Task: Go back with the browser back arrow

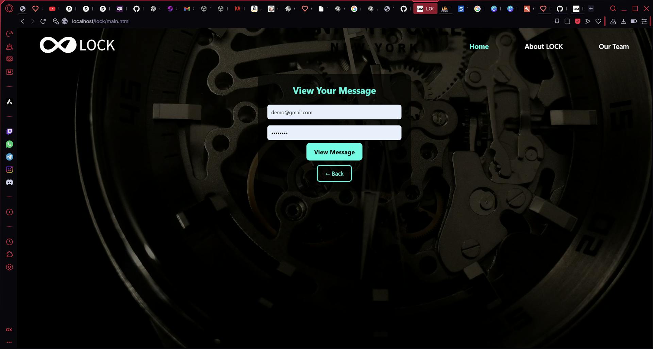Action: pyautogui.click(x=22, y=21)
